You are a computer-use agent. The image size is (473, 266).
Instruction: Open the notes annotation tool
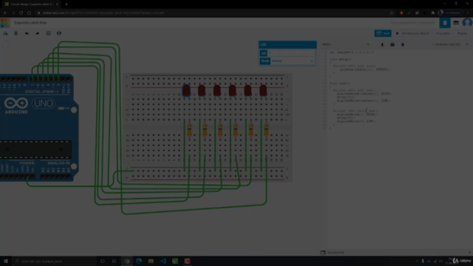(48, 33)
